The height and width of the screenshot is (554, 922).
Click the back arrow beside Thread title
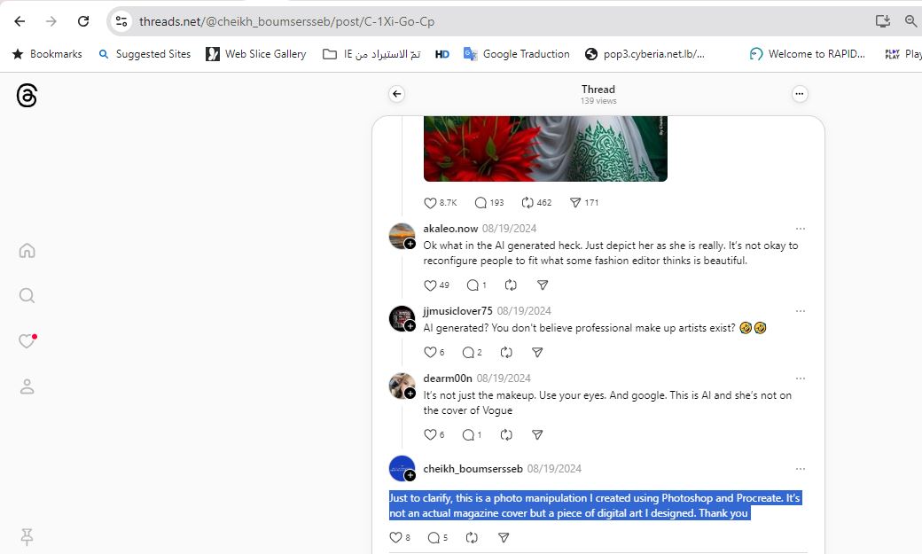[396, 94]
